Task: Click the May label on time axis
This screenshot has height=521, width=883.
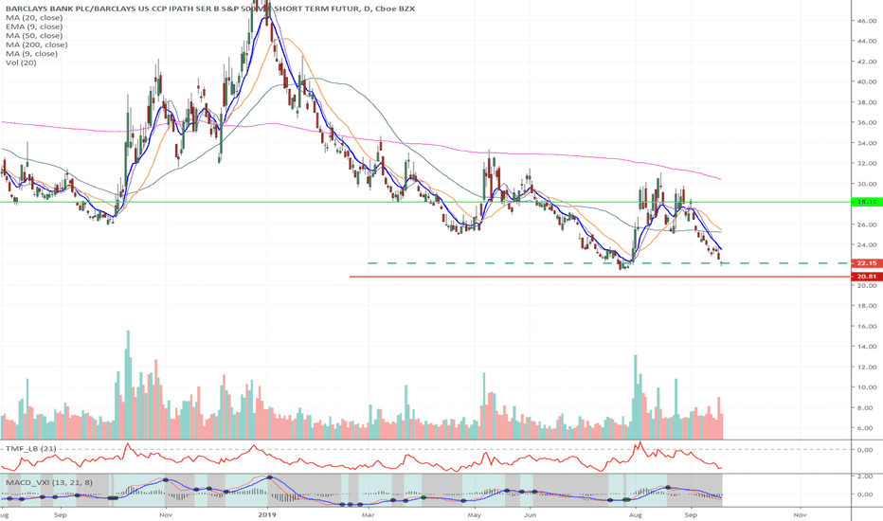Action: (474, 514)
